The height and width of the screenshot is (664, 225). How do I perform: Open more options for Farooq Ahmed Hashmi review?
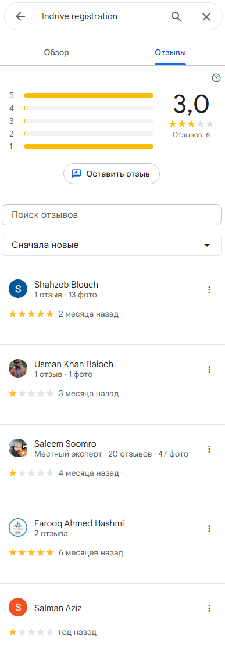click(209, 529)
